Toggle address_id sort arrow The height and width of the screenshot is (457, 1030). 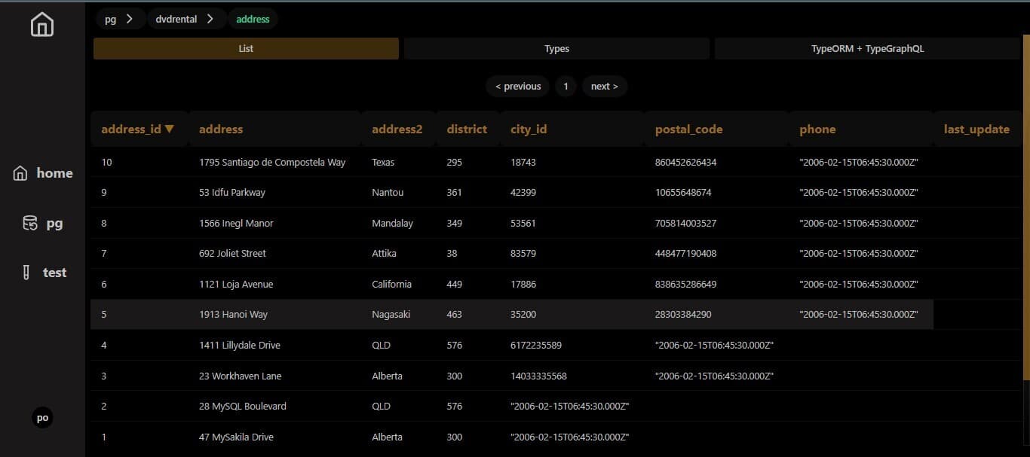[x=170, y=129]
